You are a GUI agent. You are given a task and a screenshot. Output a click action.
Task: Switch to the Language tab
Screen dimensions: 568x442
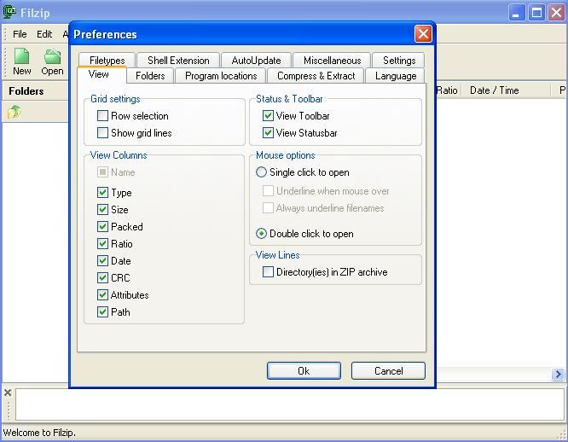[396, 76]
